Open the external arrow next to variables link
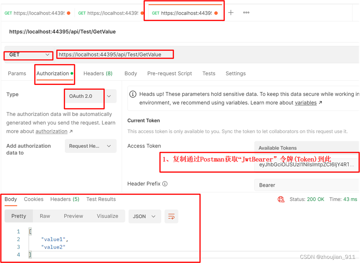The image size is (360, 263). pos(321,102)
